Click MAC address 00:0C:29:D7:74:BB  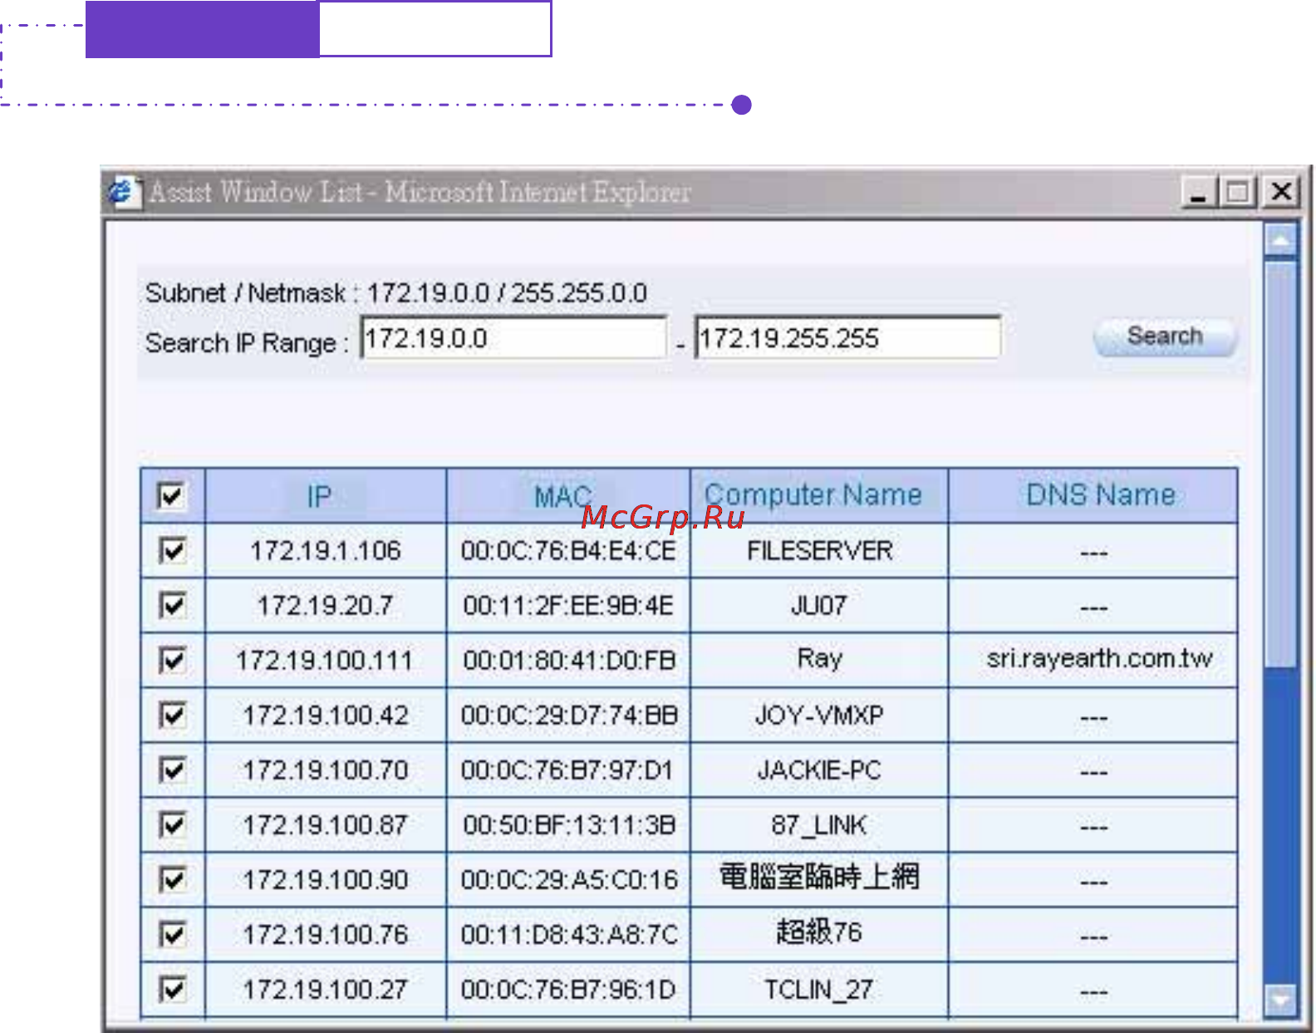[570, 716]
